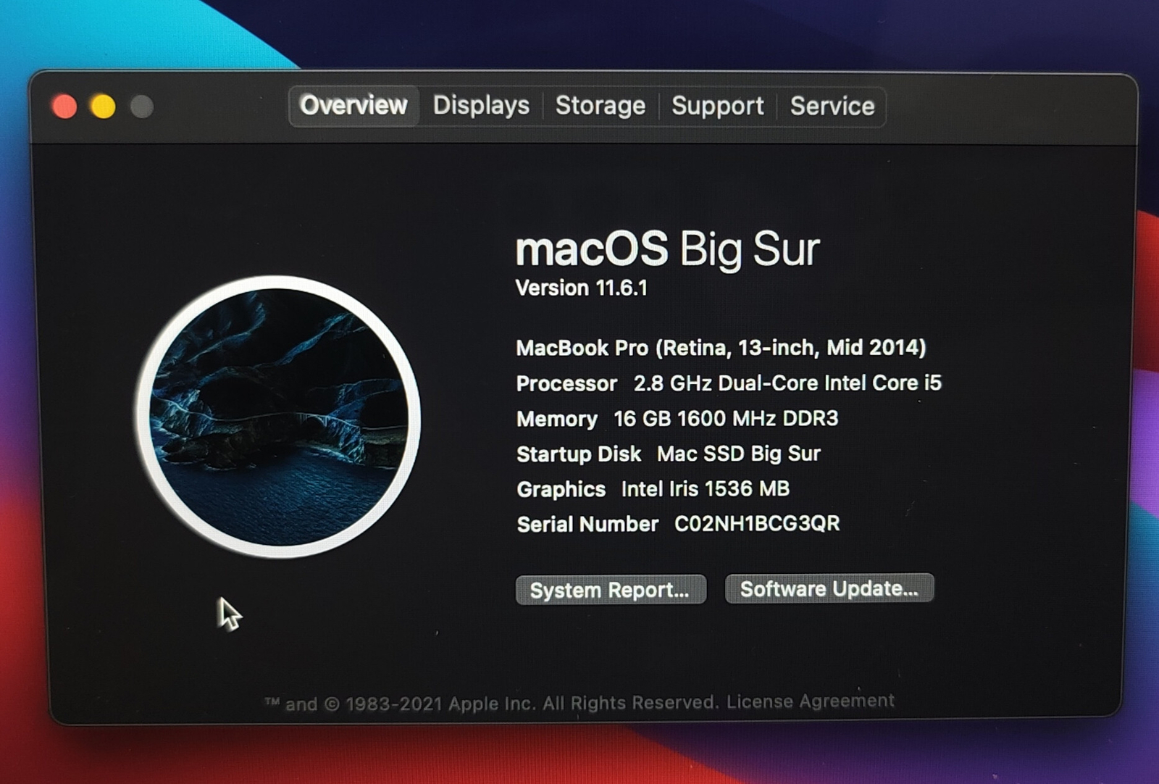Click the macOS Big Sur wallpaper logo
1159x784 pixels.
point(278,417)
